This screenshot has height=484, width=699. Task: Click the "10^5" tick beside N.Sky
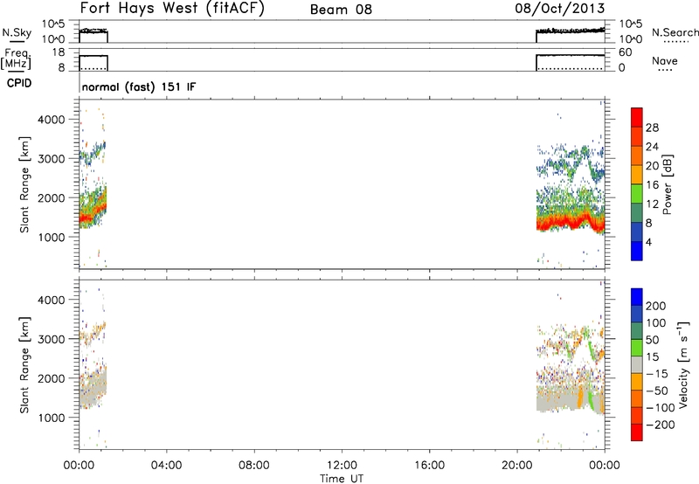(x=53, y=24)
